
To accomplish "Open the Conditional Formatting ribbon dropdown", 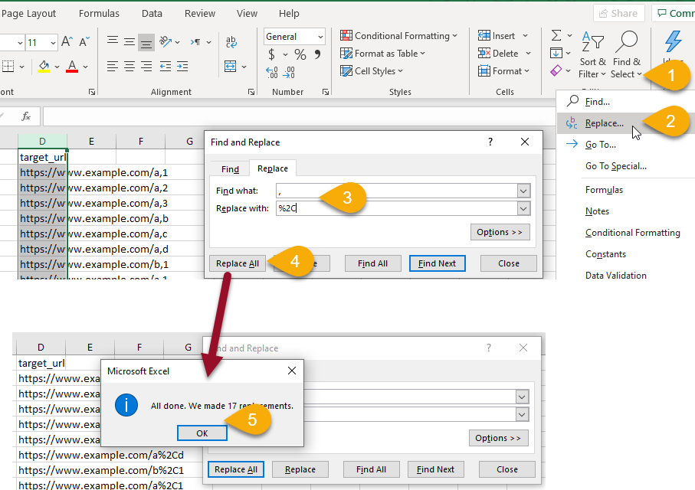I will [x=398, y=35].
